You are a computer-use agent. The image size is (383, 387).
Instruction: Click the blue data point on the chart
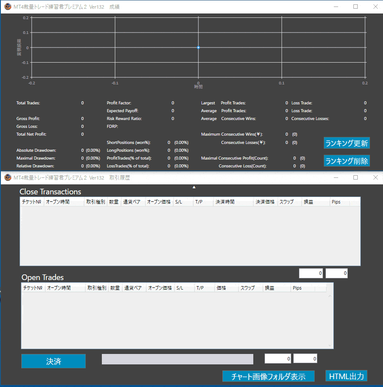198,47
